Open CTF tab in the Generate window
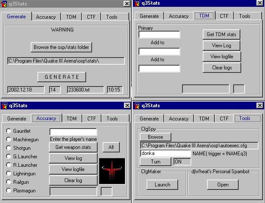The width and height of the screenshot is (265, 203). click(x=91, y=17)
